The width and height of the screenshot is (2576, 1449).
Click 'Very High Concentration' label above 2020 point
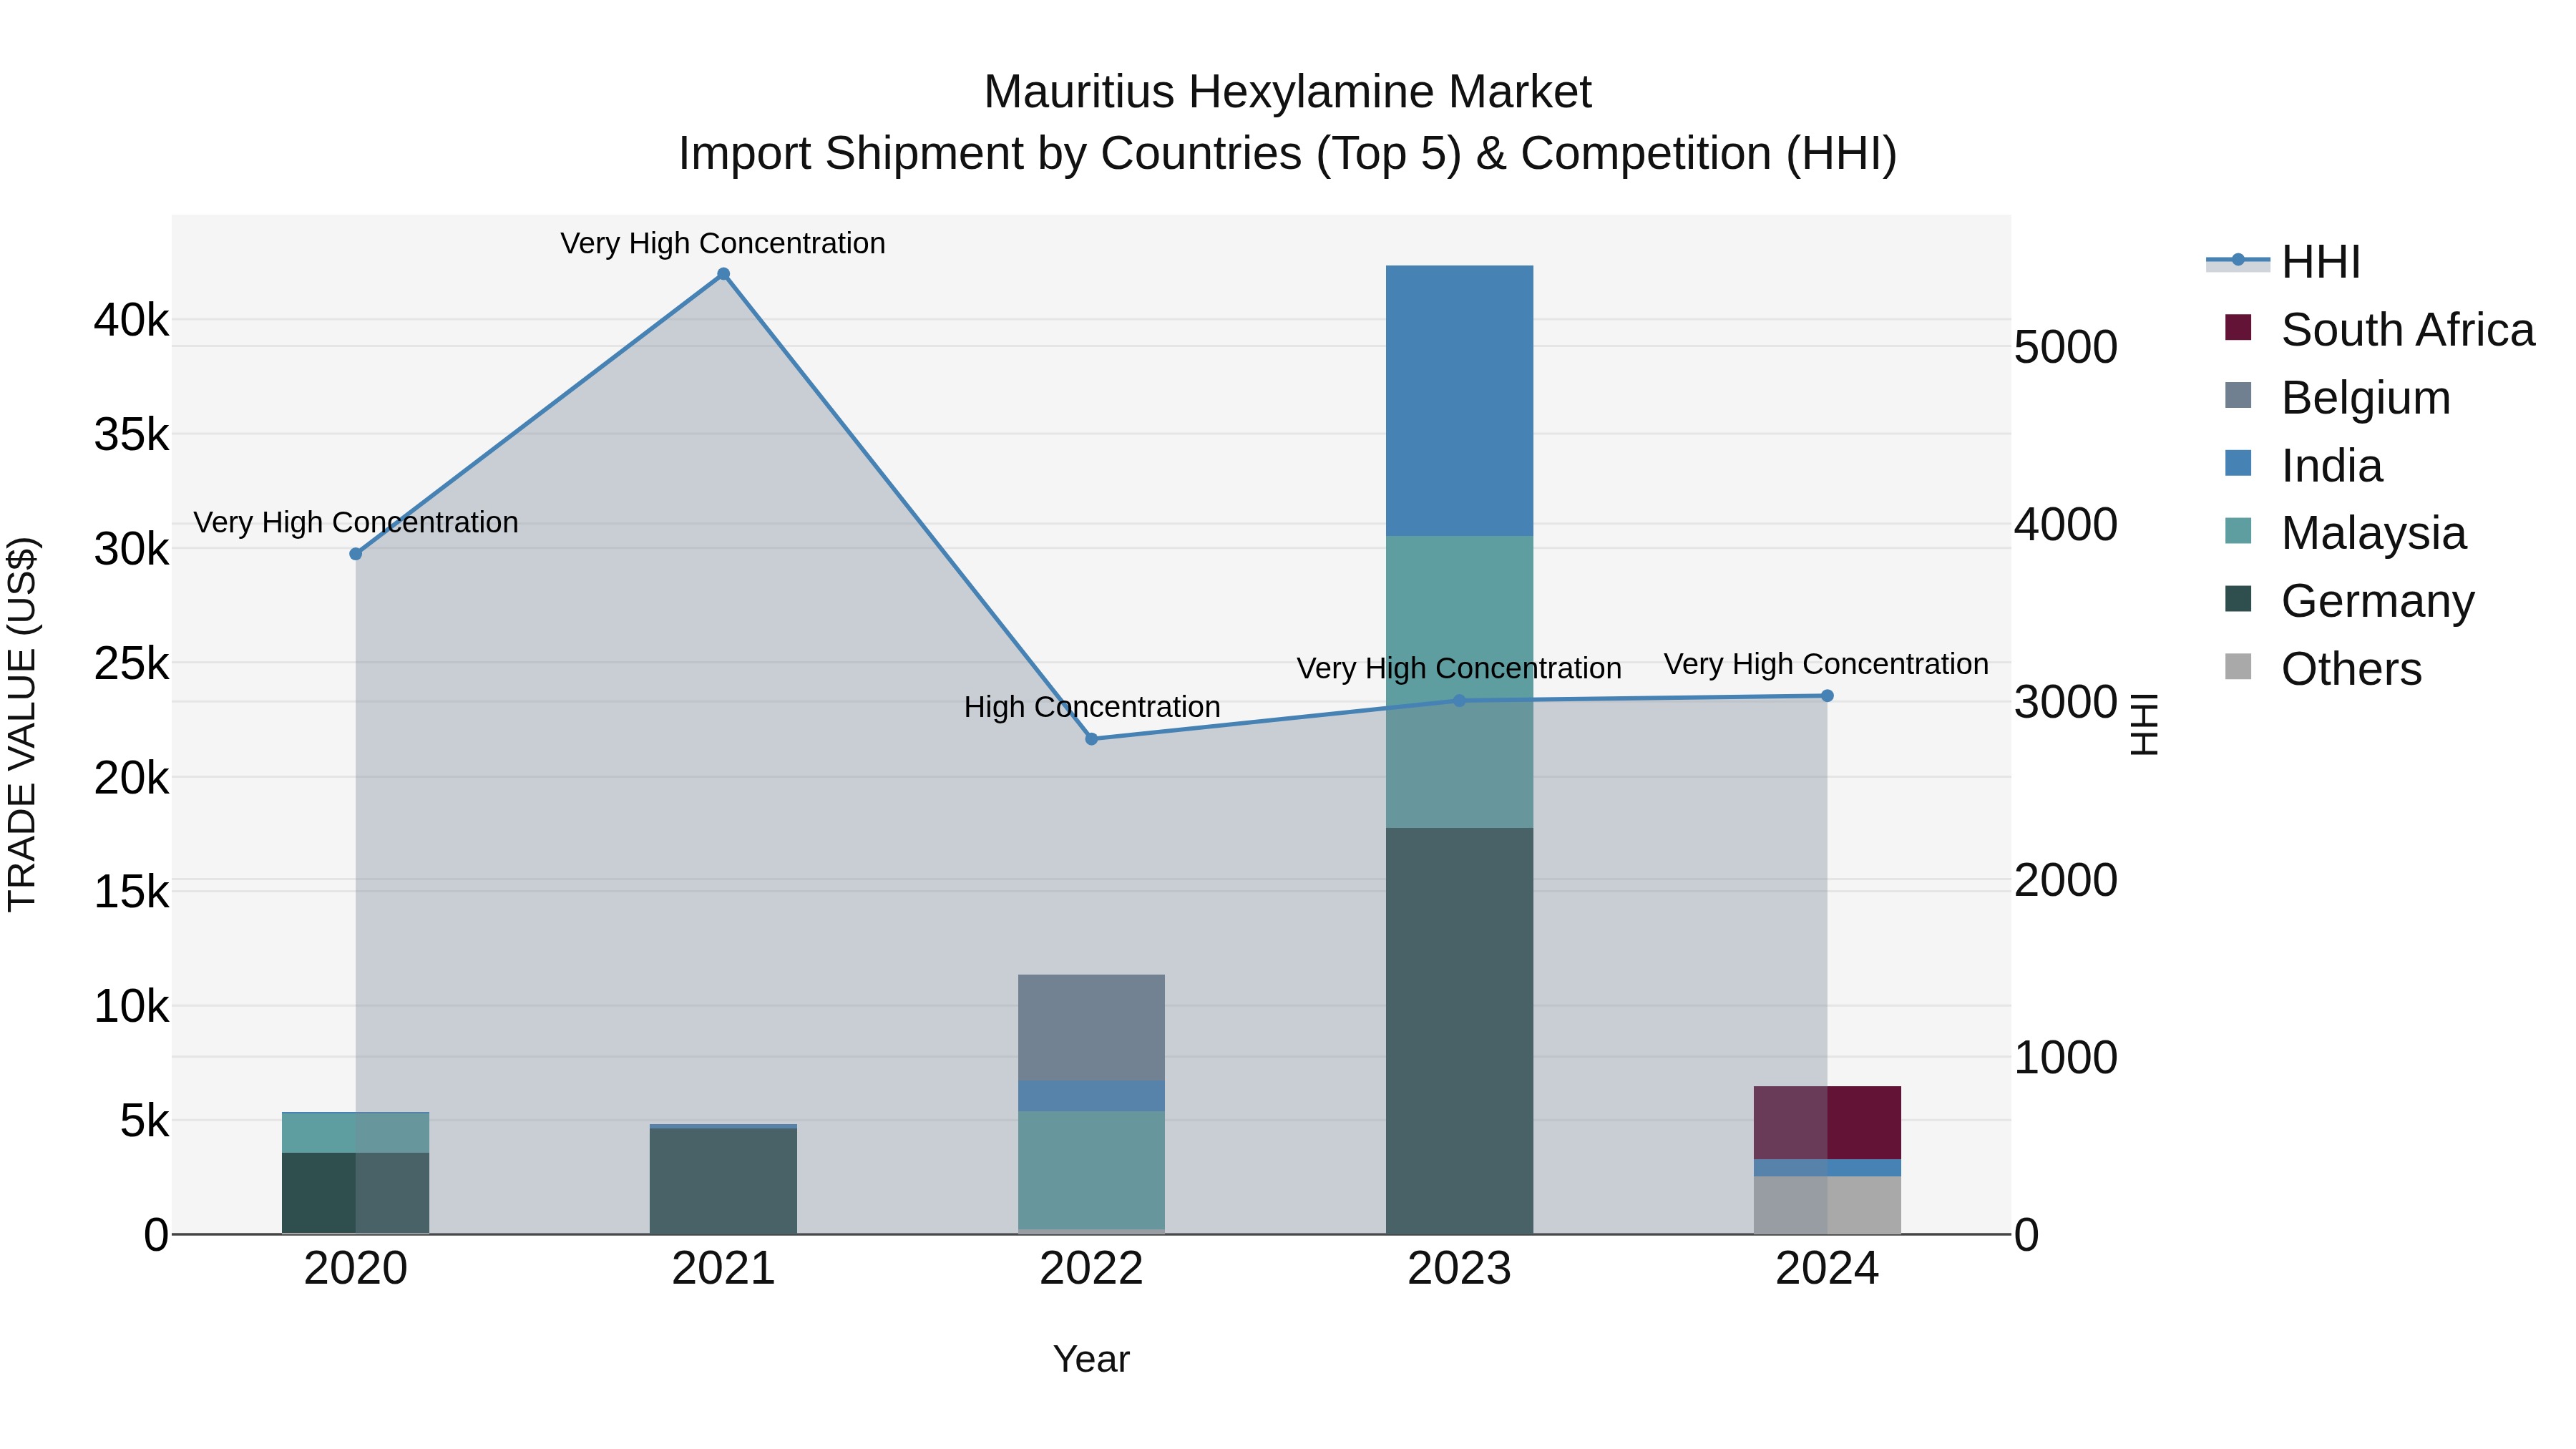point(356,522)
